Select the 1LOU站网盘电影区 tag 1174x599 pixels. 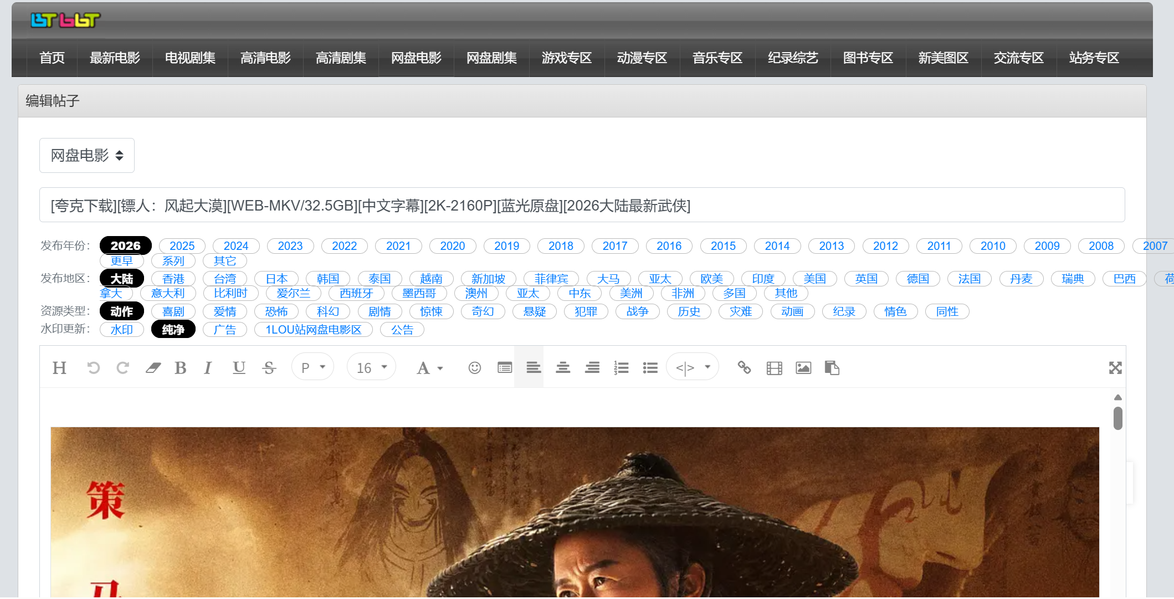(314, 330)
